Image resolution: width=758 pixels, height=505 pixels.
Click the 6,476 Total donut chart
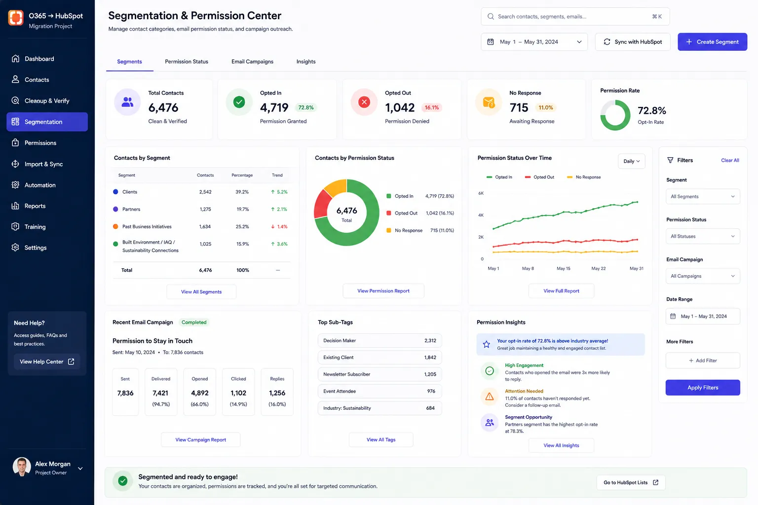pyautogui.click(x=346, y=213)
